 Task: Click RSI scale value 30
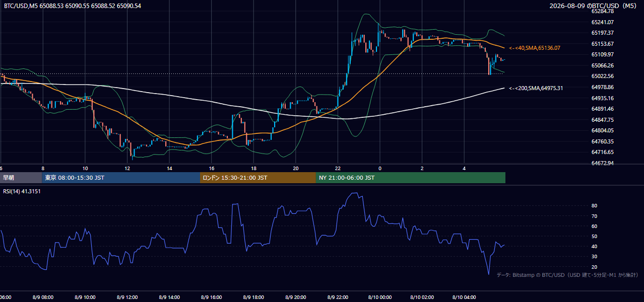pyautogui.click(x=595, y=257)
